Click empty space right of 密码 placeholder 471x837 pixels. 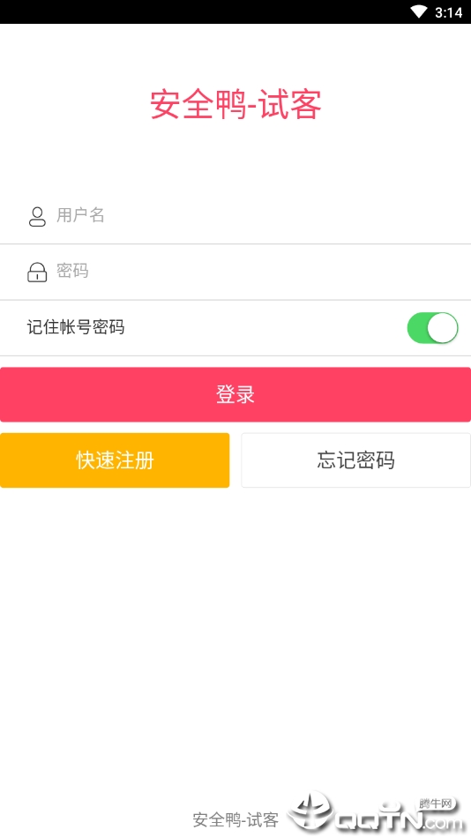[x=278, y=272]
